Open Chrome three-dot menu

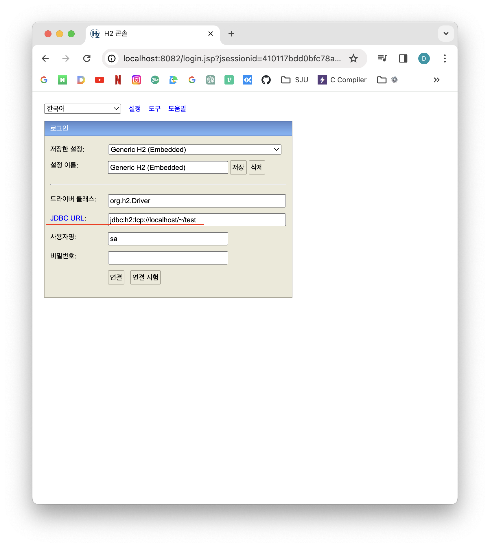[445, 58]
